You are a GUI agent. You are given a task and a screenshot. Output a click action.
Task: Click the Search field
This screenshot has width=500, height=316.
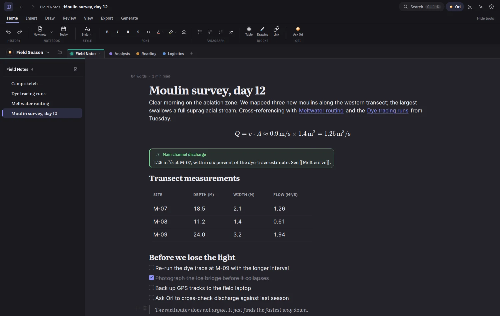click(422, 7)
